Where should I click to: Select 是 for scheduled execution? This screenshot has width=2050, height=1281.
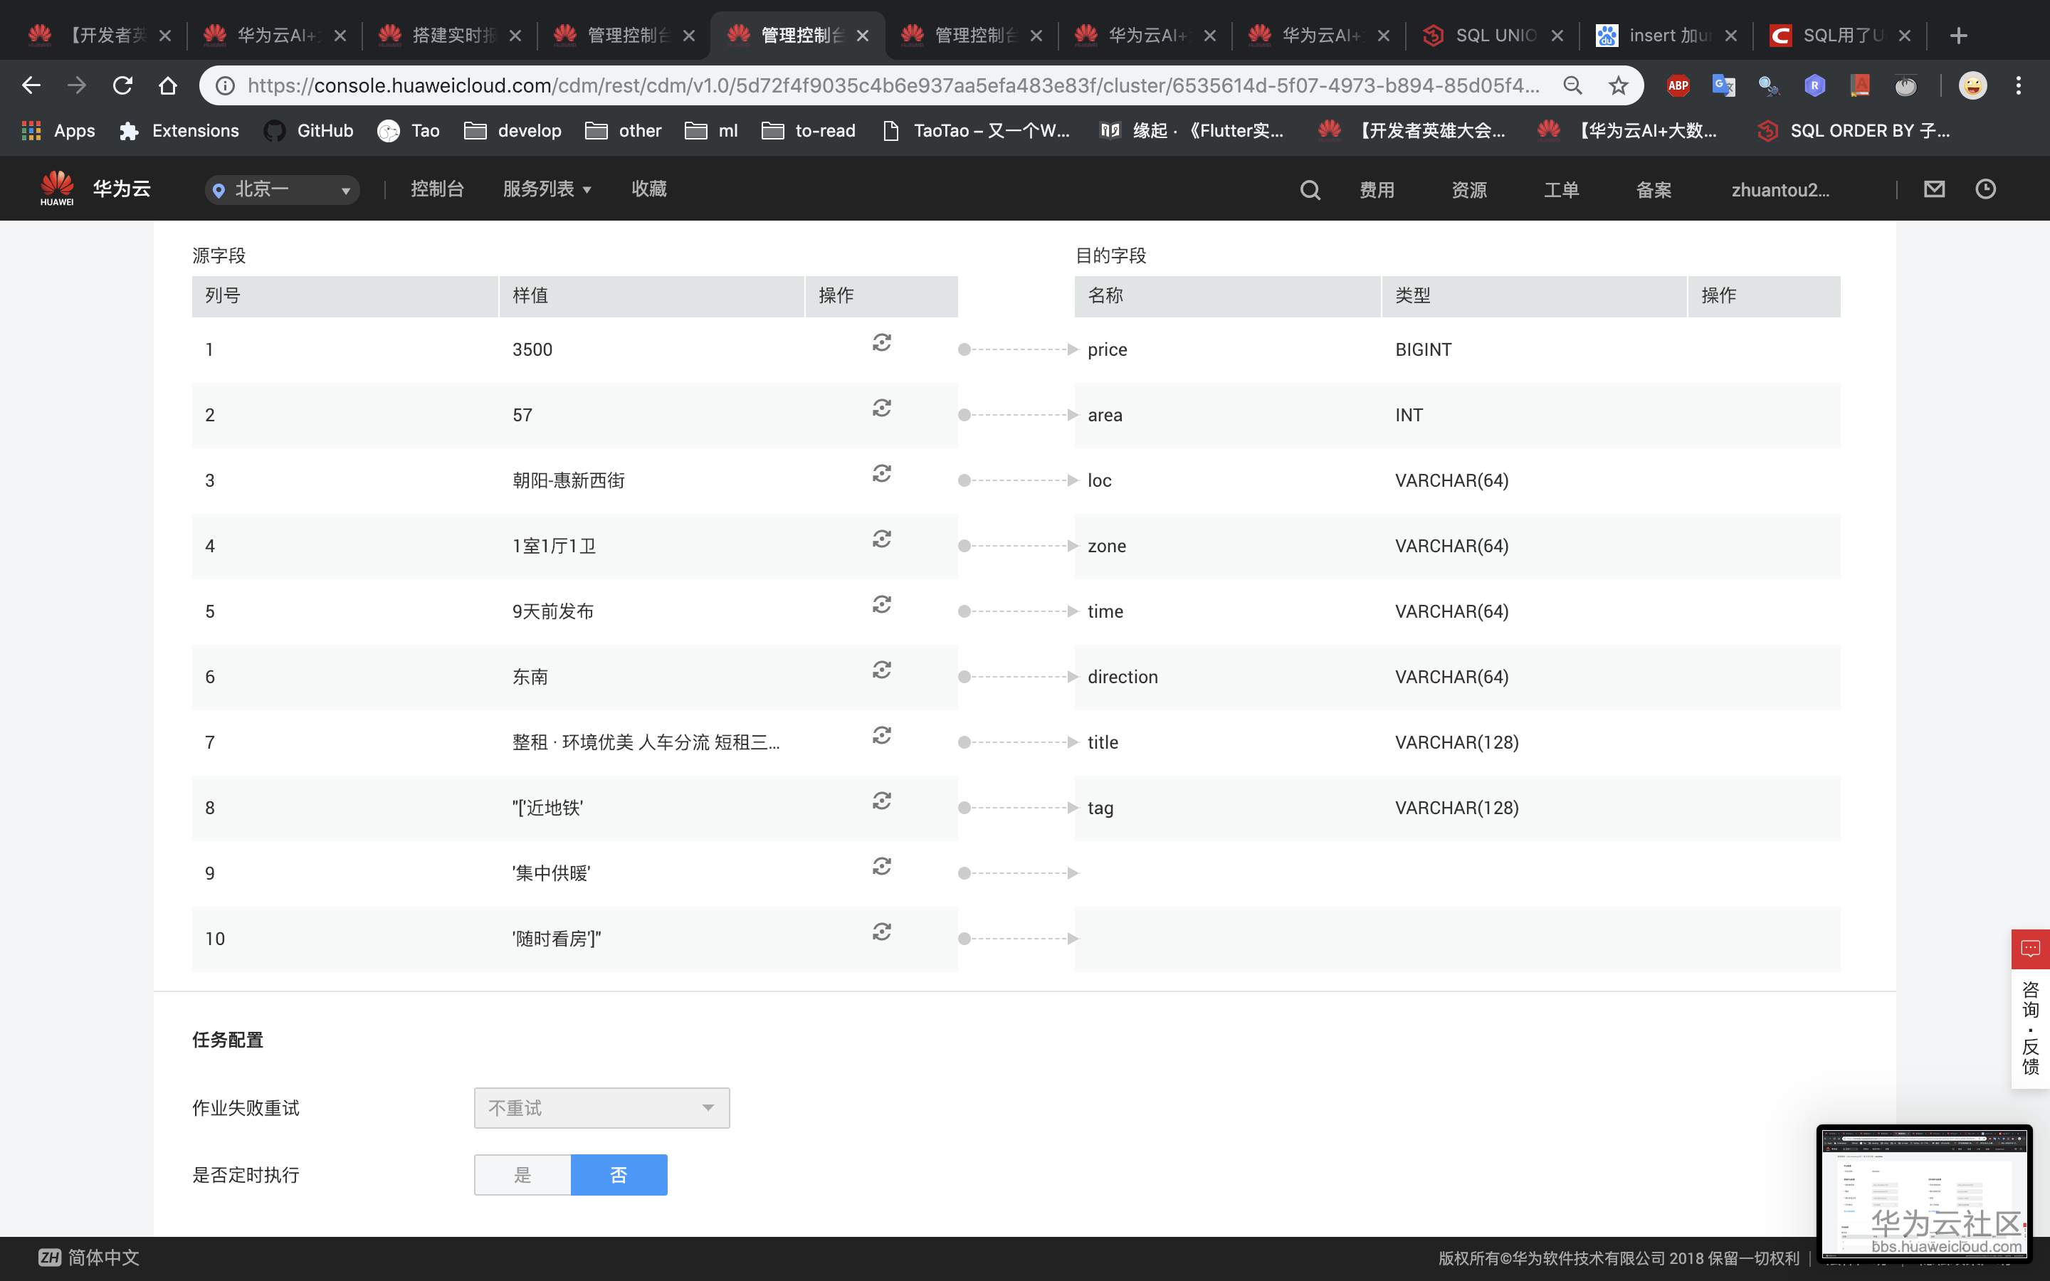pos(522,1175)
